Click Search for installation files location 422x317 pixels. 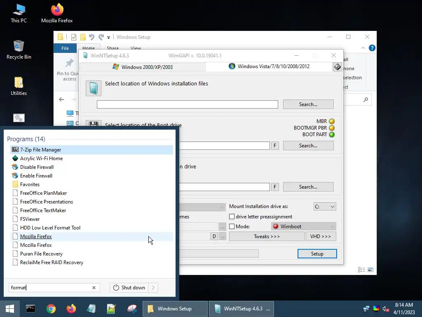(x=308, y=104)
